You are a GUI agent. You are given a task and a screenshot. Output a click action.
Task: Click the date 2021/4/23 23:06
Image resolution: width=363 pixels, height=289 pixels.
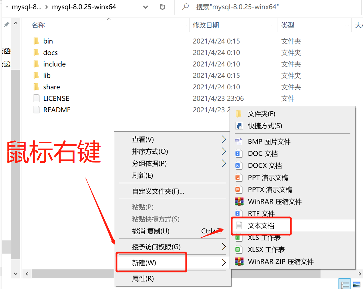[218, 99]
